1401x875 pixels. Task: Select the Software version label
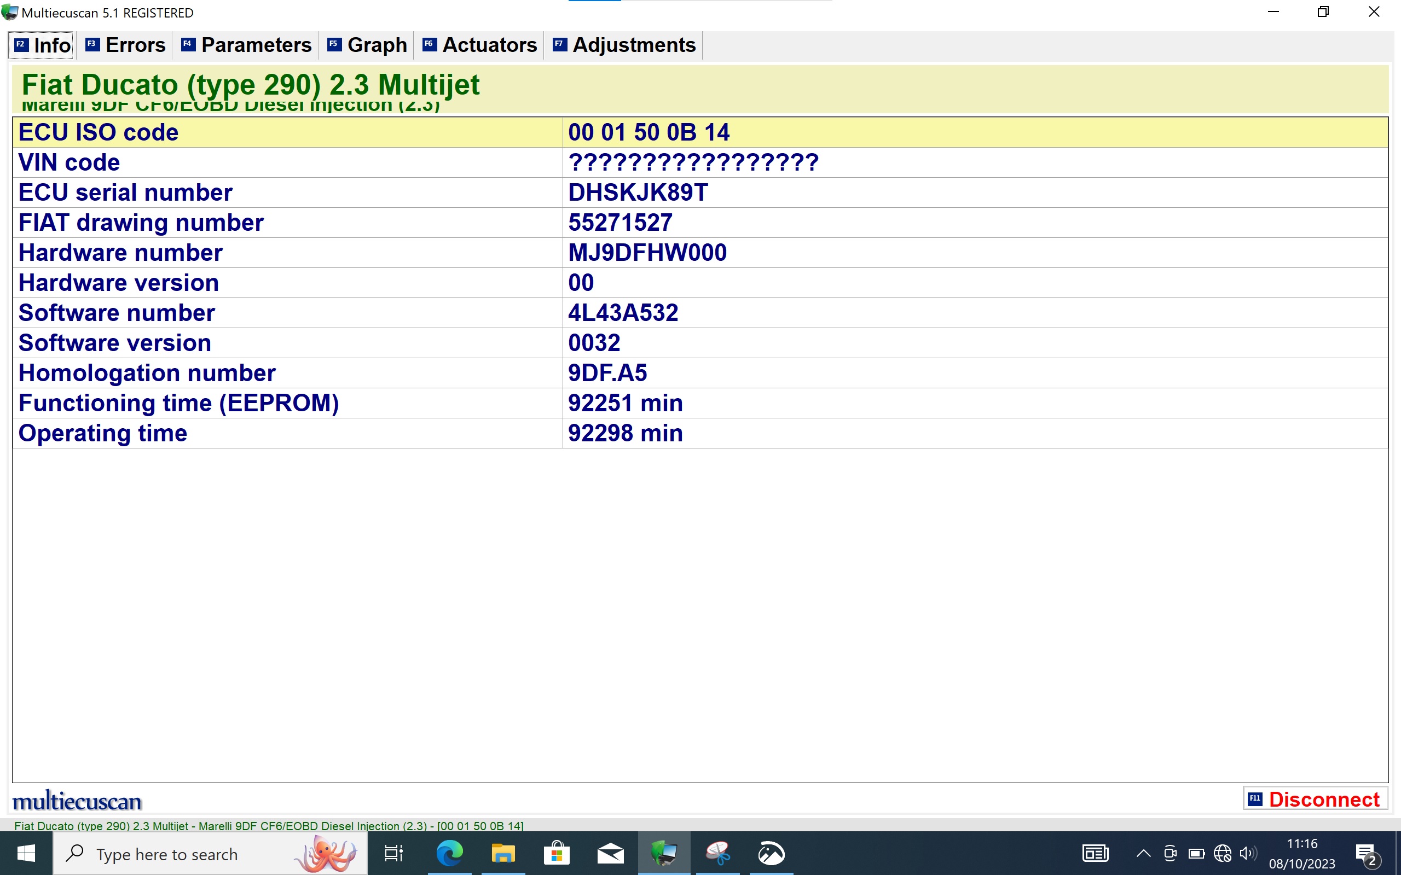[x=115, y=343]
